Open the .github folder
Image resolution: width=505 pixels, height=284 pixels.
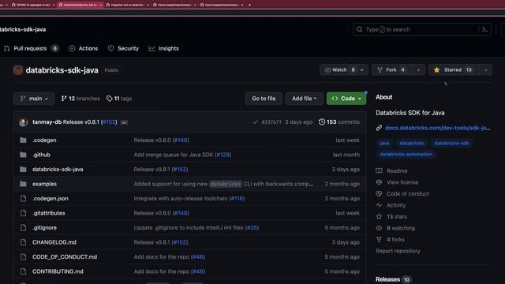click(41, 155)
